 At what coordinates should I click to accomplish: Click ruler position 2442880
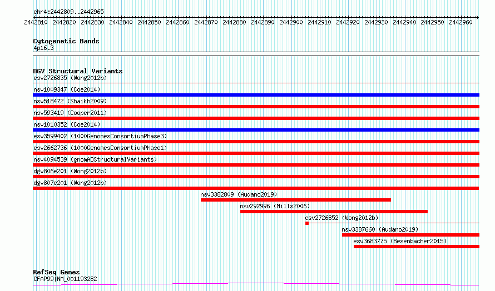(x=234, y=22)
